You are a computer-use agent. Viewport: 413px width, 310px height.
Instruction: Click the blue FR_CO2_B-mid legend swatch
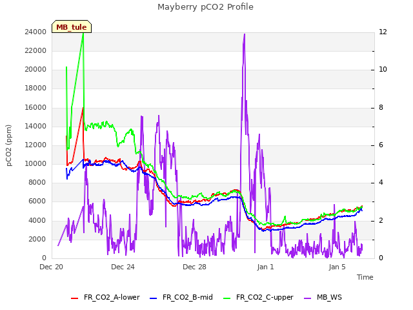click(x=154, y=298)
